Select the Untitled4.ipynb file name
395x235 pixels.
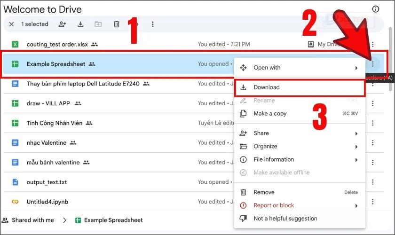[x=47, y=202]
